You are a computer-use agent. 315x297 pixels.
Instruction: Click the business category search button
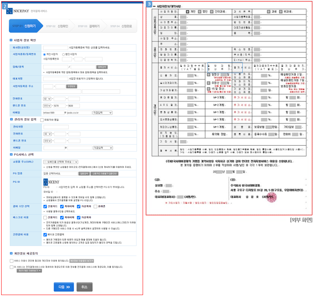pos(102,67)
